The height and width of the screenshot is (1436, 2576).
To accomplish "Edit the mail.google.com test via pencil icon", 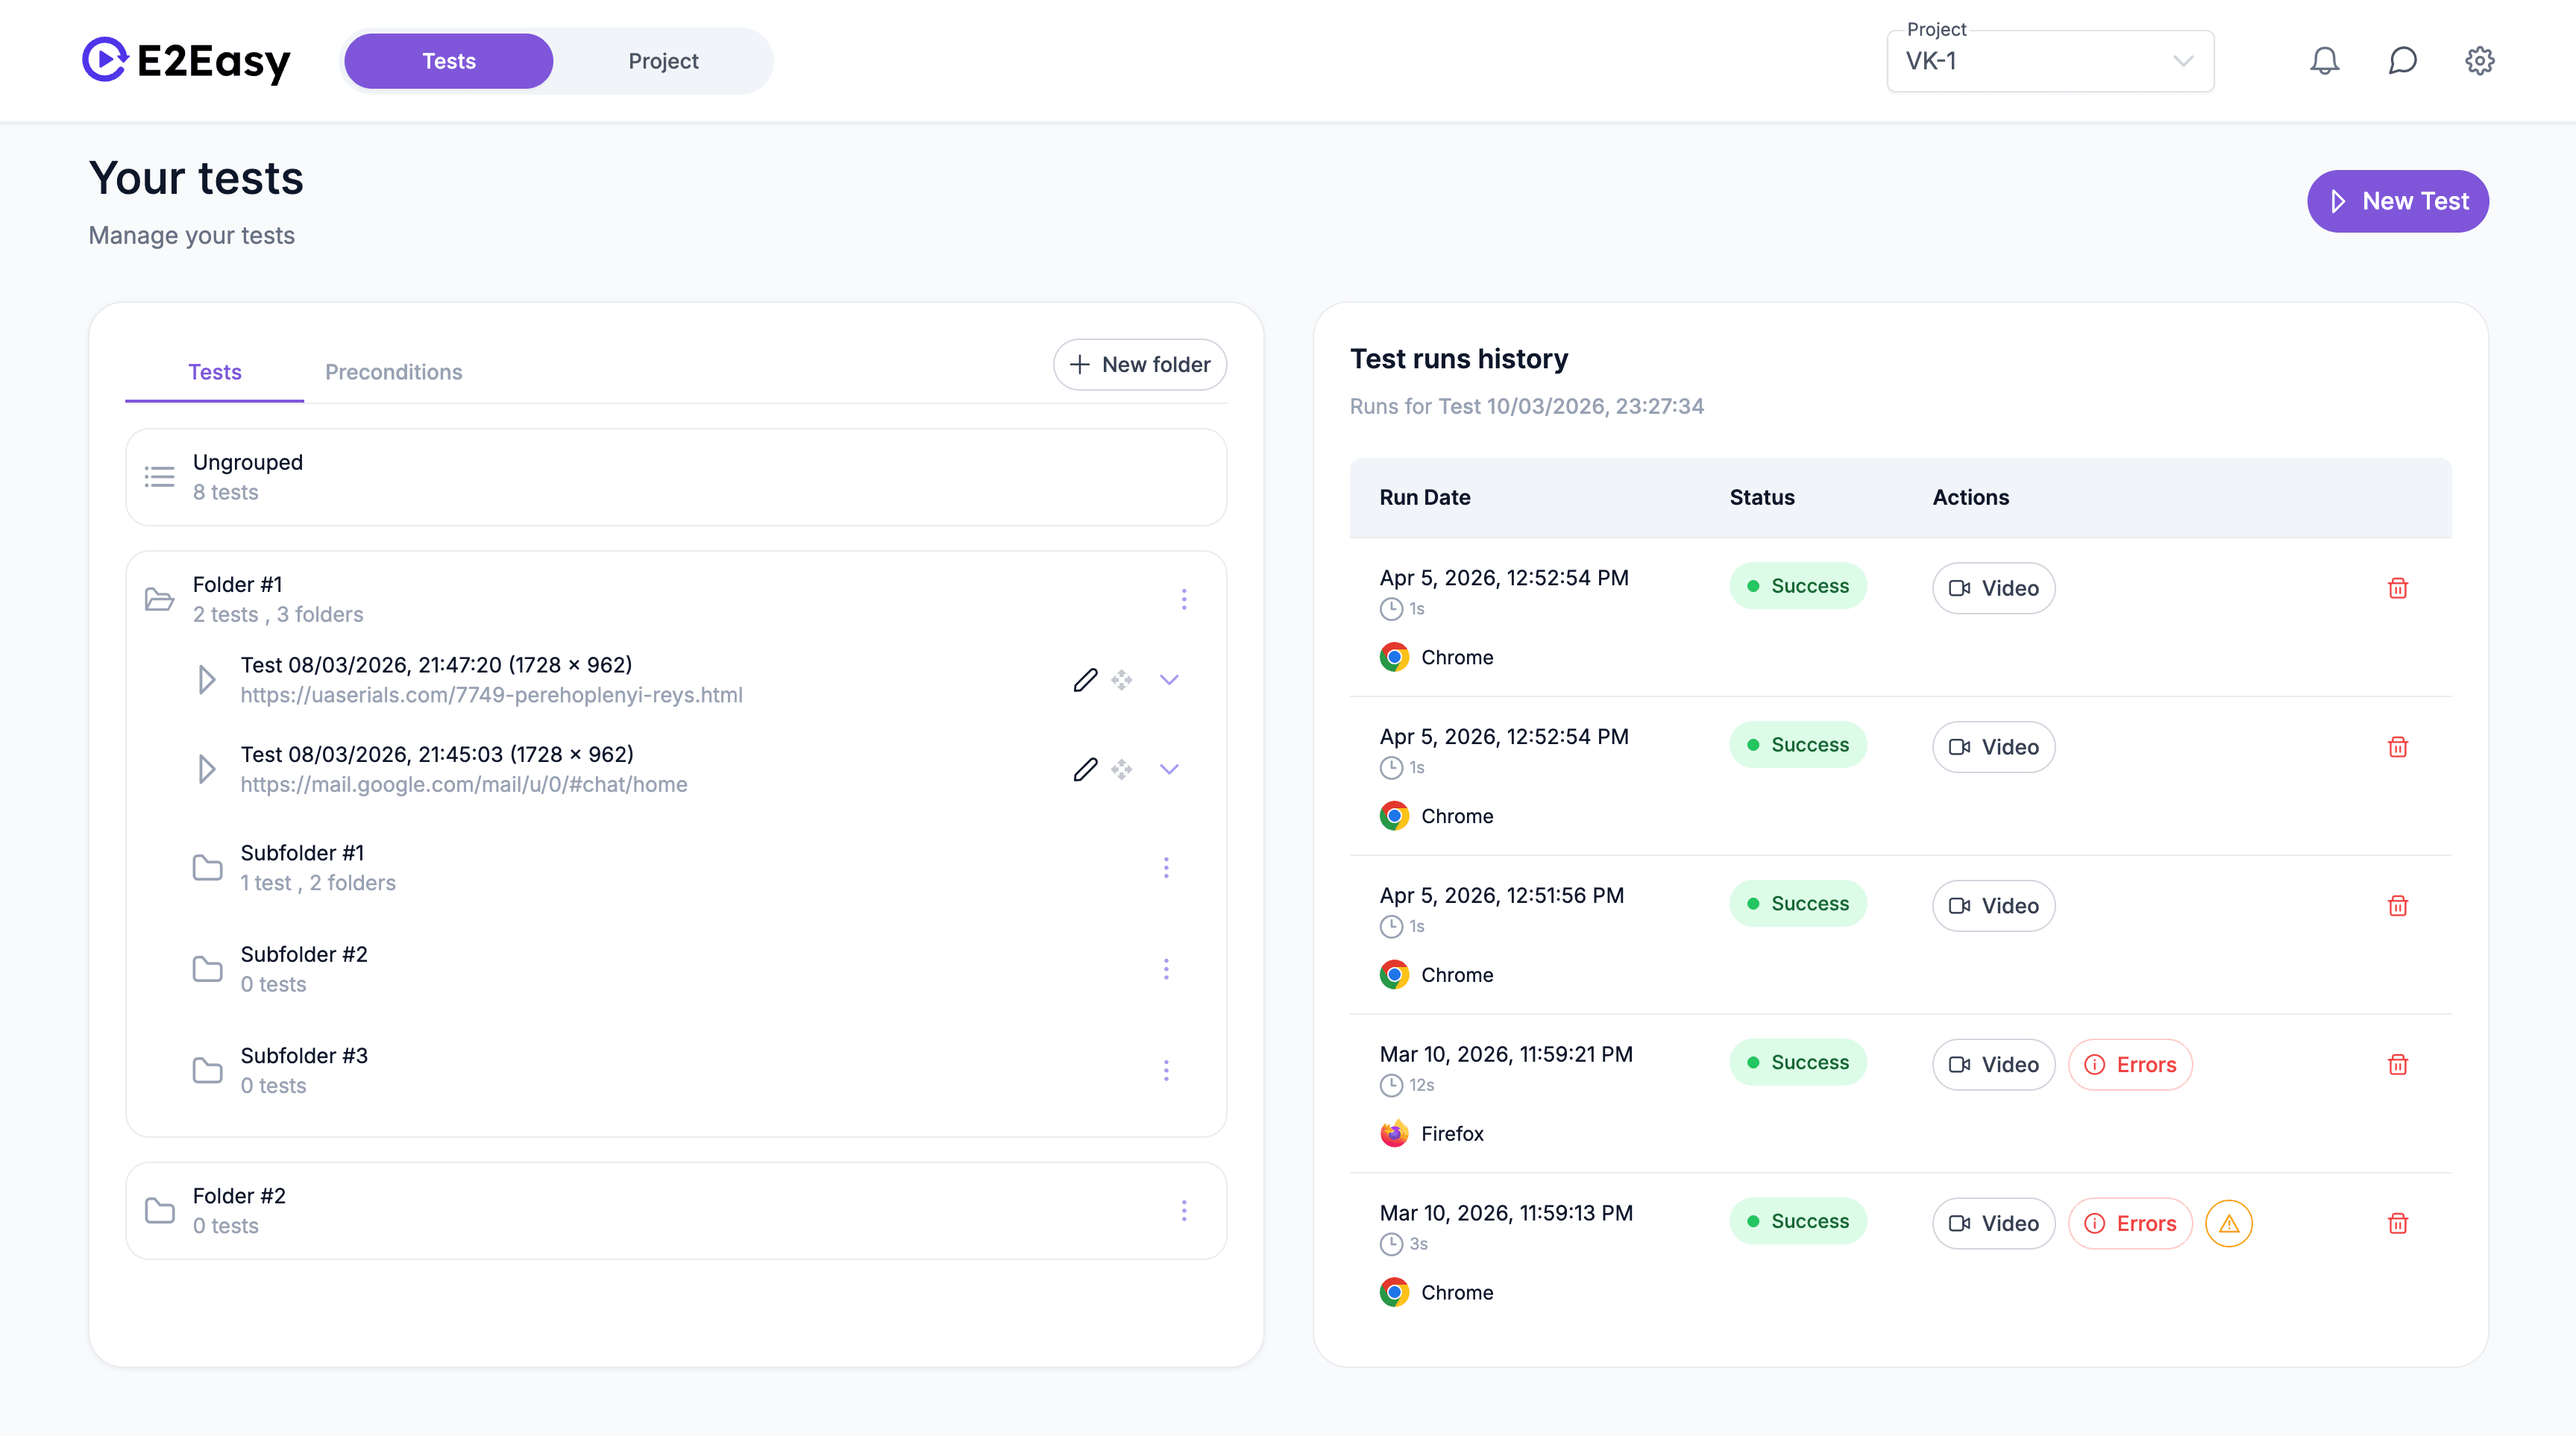I will [x=1085, y=769].
